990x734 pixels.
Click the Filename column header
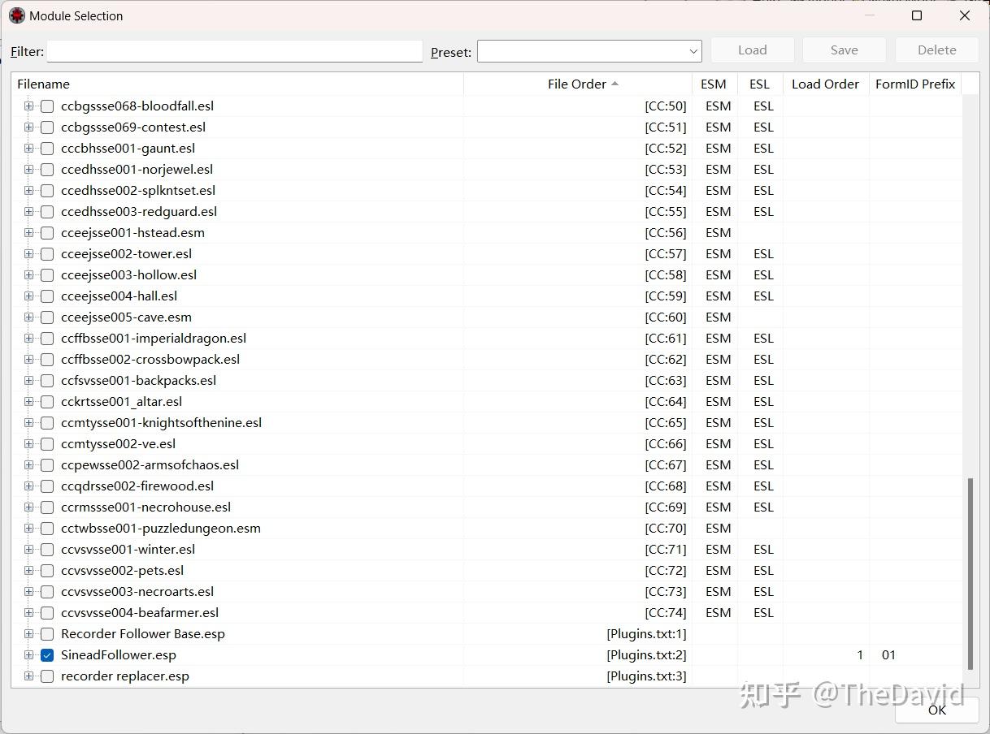point(43,84)
